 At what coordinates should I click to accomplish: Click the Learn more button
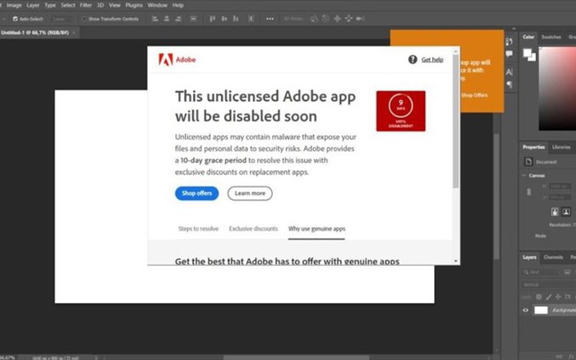tap(250, 193)
